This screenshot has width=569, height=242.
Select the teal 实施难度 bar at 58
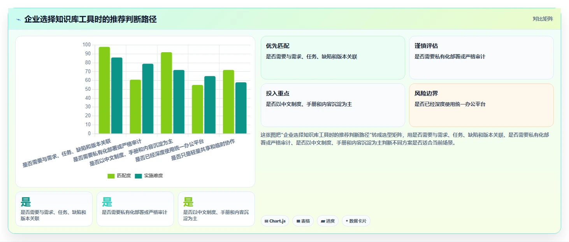point(241,108)
